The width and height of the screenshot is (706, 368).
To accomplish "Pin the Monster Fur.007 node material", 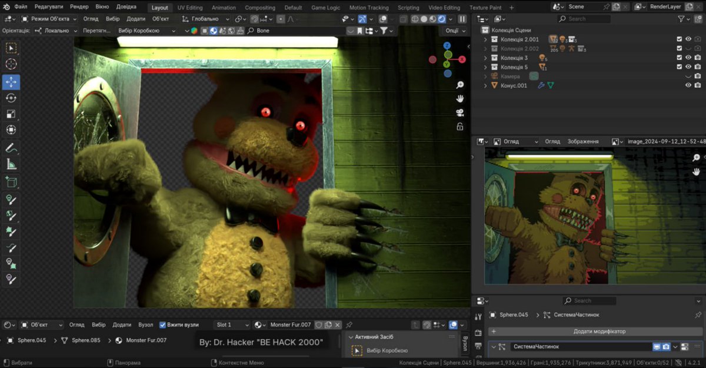I will point(349,324).
